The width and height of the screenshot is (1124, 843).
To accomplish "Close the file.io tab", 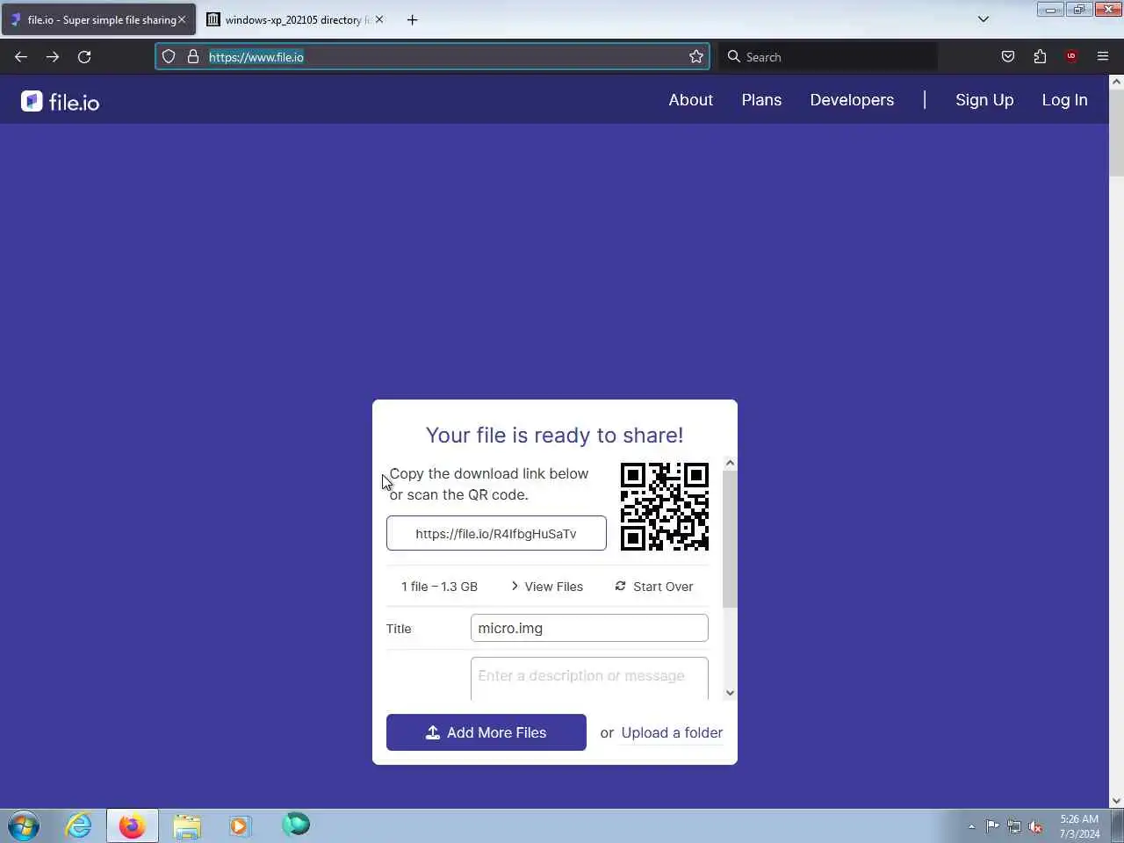I will click(182, 19).
